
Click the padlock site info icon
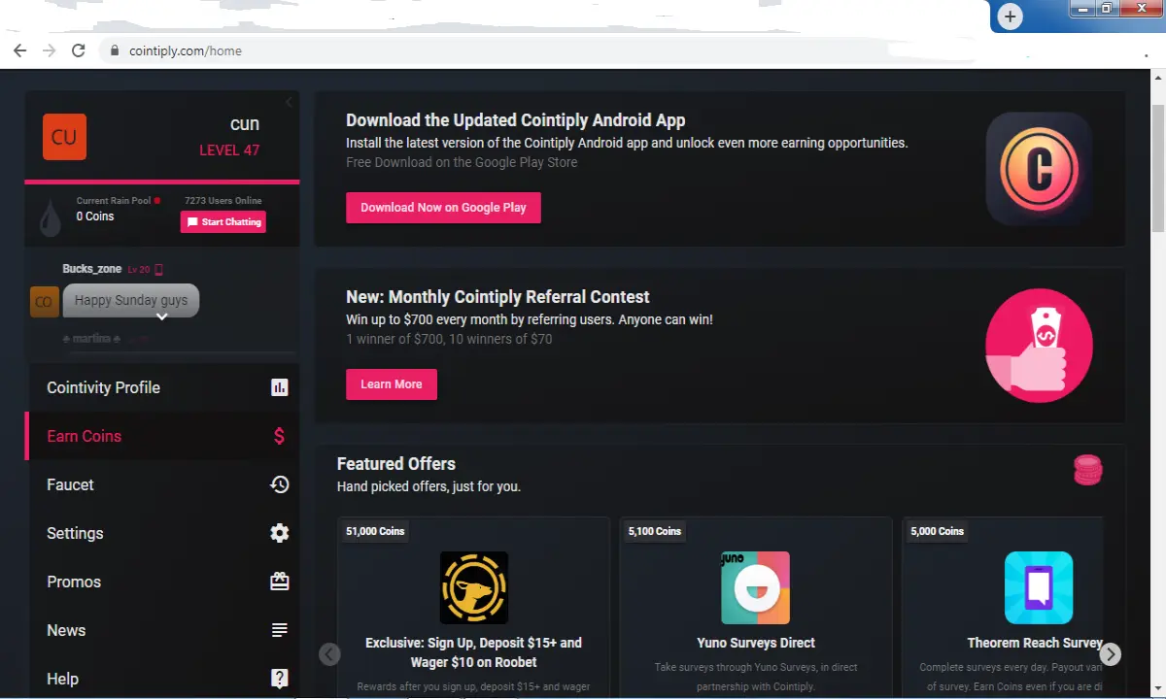click(x=115, y=50)
